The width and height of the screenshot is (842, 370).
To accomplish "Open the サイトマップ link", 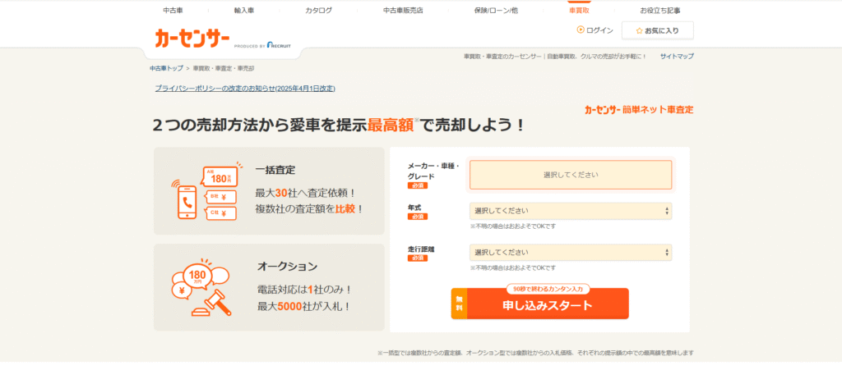I will pos(677,57).
